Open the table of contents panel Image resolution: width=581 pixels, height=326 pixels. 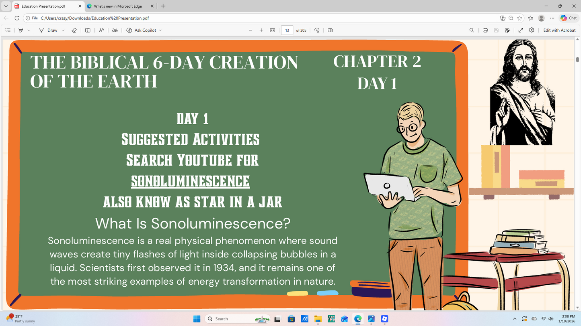tap(8, 30)
